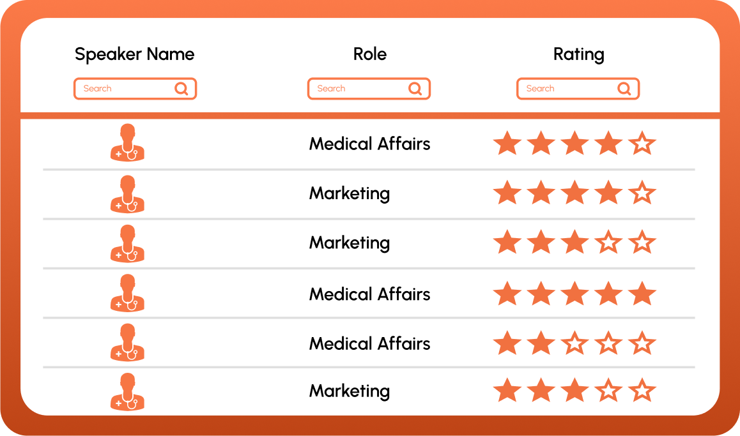Select the doctor avatar in the fourth row
Image resolution: width=740 pixels, height=436 pixels.
[x=128, y=293]
